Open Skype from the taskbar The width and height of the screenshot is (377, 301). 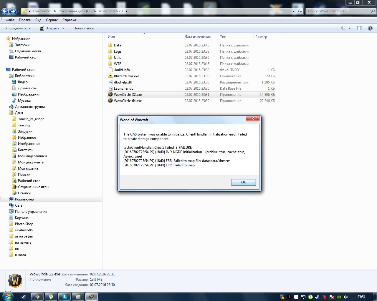65,297
